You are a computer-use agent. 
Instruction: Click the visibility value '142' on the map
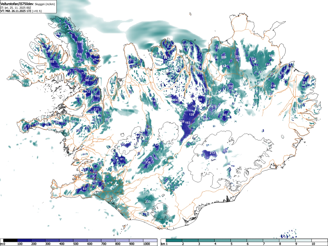[177, 100]
